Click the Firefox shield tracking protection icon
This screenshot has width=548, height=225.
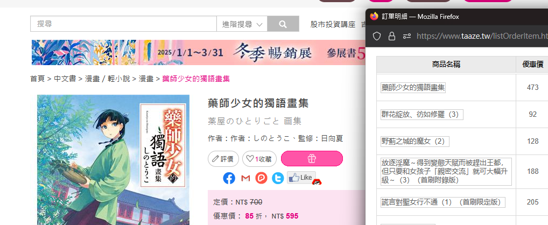click(x=376, y=36)
